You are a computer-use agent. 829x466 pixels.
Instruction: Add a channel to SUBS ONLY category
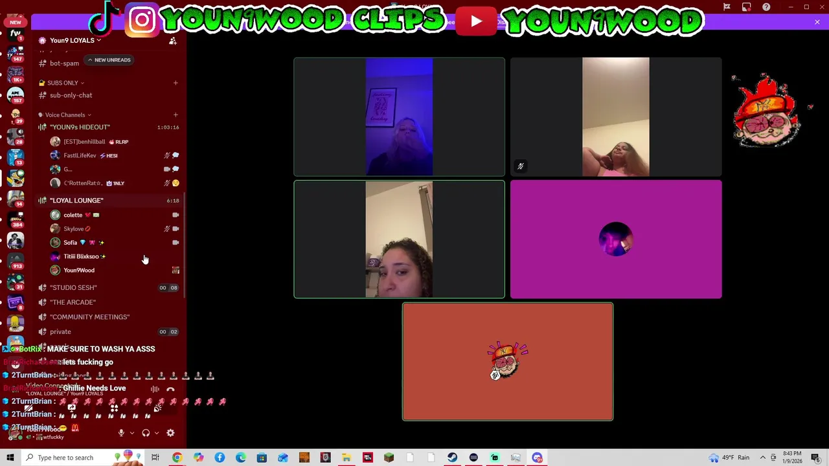176,83
